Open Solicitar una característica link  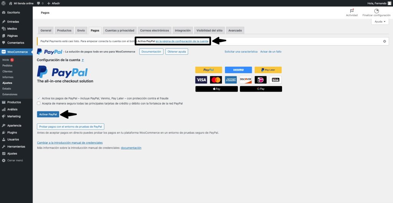click(241, 51)
